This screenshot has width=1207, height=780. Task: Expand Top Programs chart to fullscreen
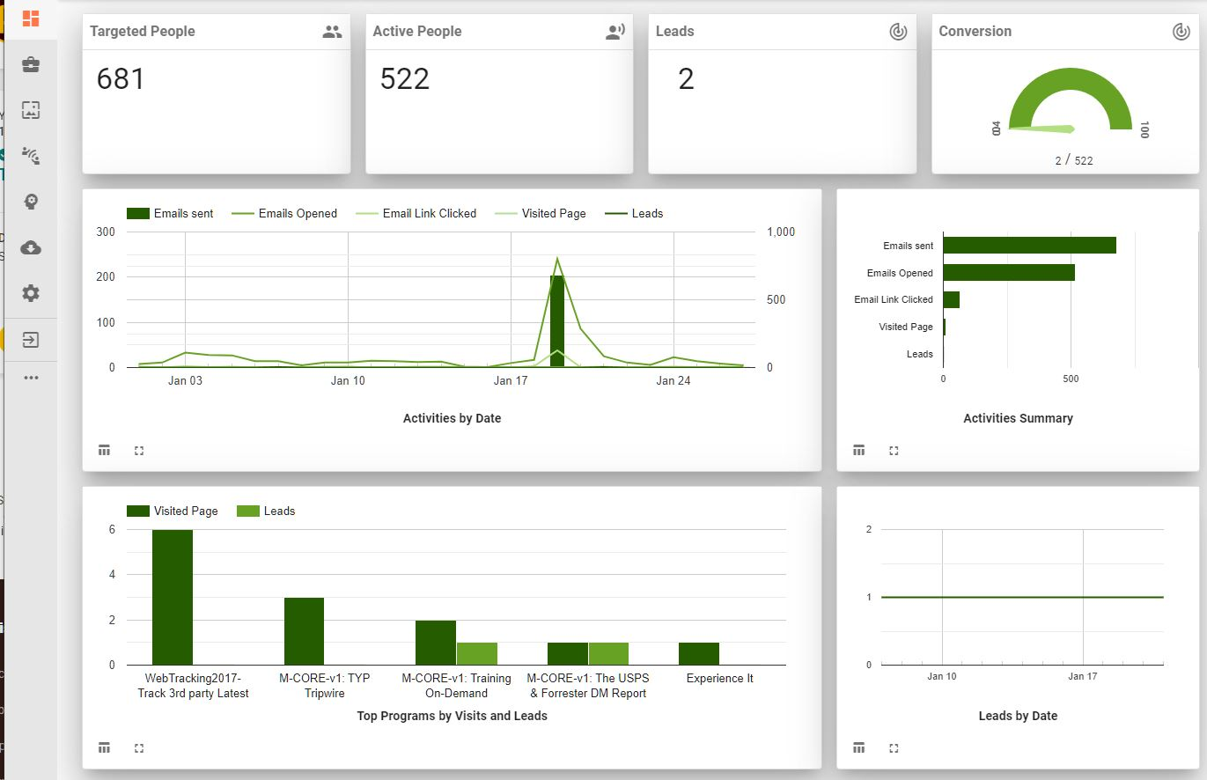(139, 748)
